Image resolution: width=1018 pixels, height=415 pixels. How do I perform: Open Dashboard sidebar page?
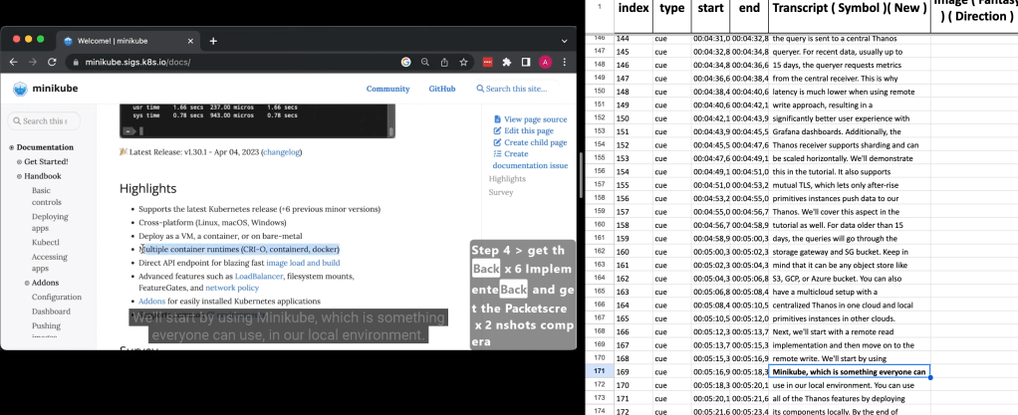pos(51,311)
